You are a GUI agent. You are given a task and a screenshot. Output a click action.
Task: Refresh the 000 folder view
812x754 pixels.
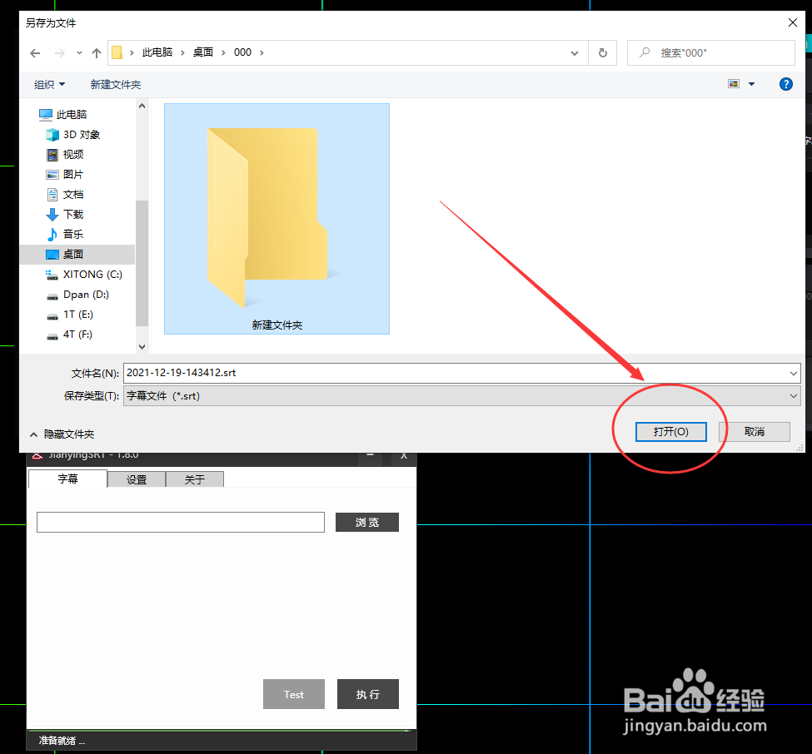click(603, 52)
